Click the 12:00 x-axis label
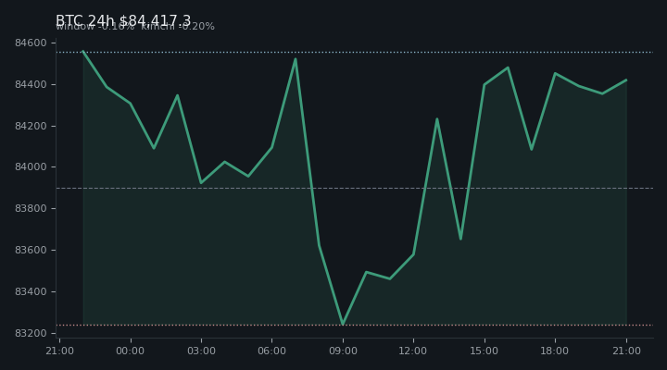 tap(413, 351)
